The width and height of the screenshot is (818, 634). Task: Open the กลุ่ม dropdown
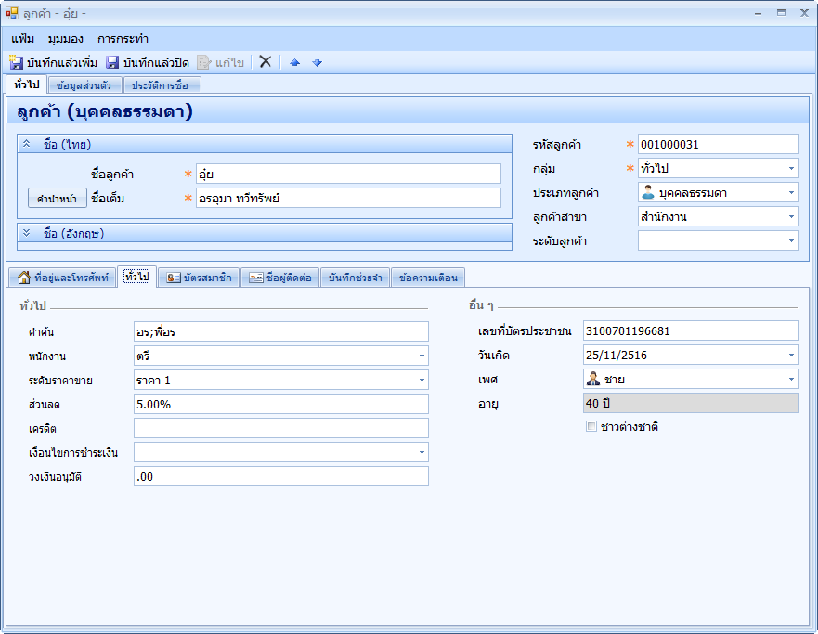(x=790, y=169)
